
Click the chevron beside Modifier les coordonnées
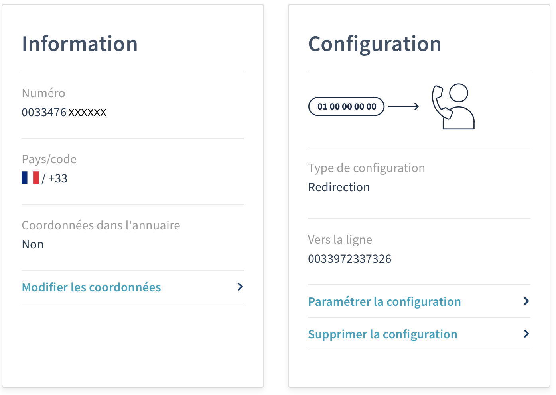tap(240, 287)
